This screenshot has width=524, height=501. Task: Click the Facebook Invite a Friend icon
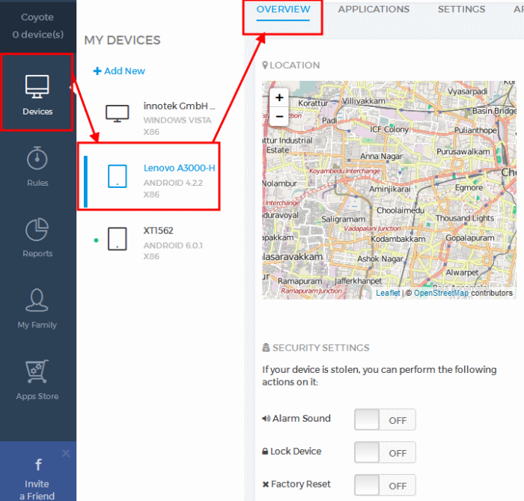coord(38,464)
